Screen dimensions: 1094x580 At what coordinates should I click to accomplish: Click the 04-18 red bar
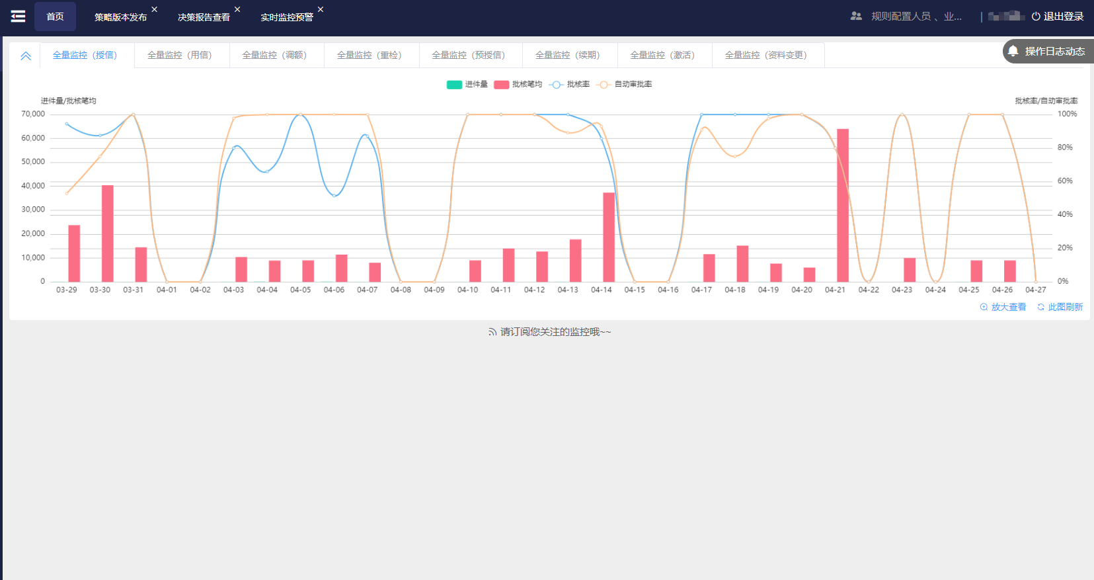point(742,264)
